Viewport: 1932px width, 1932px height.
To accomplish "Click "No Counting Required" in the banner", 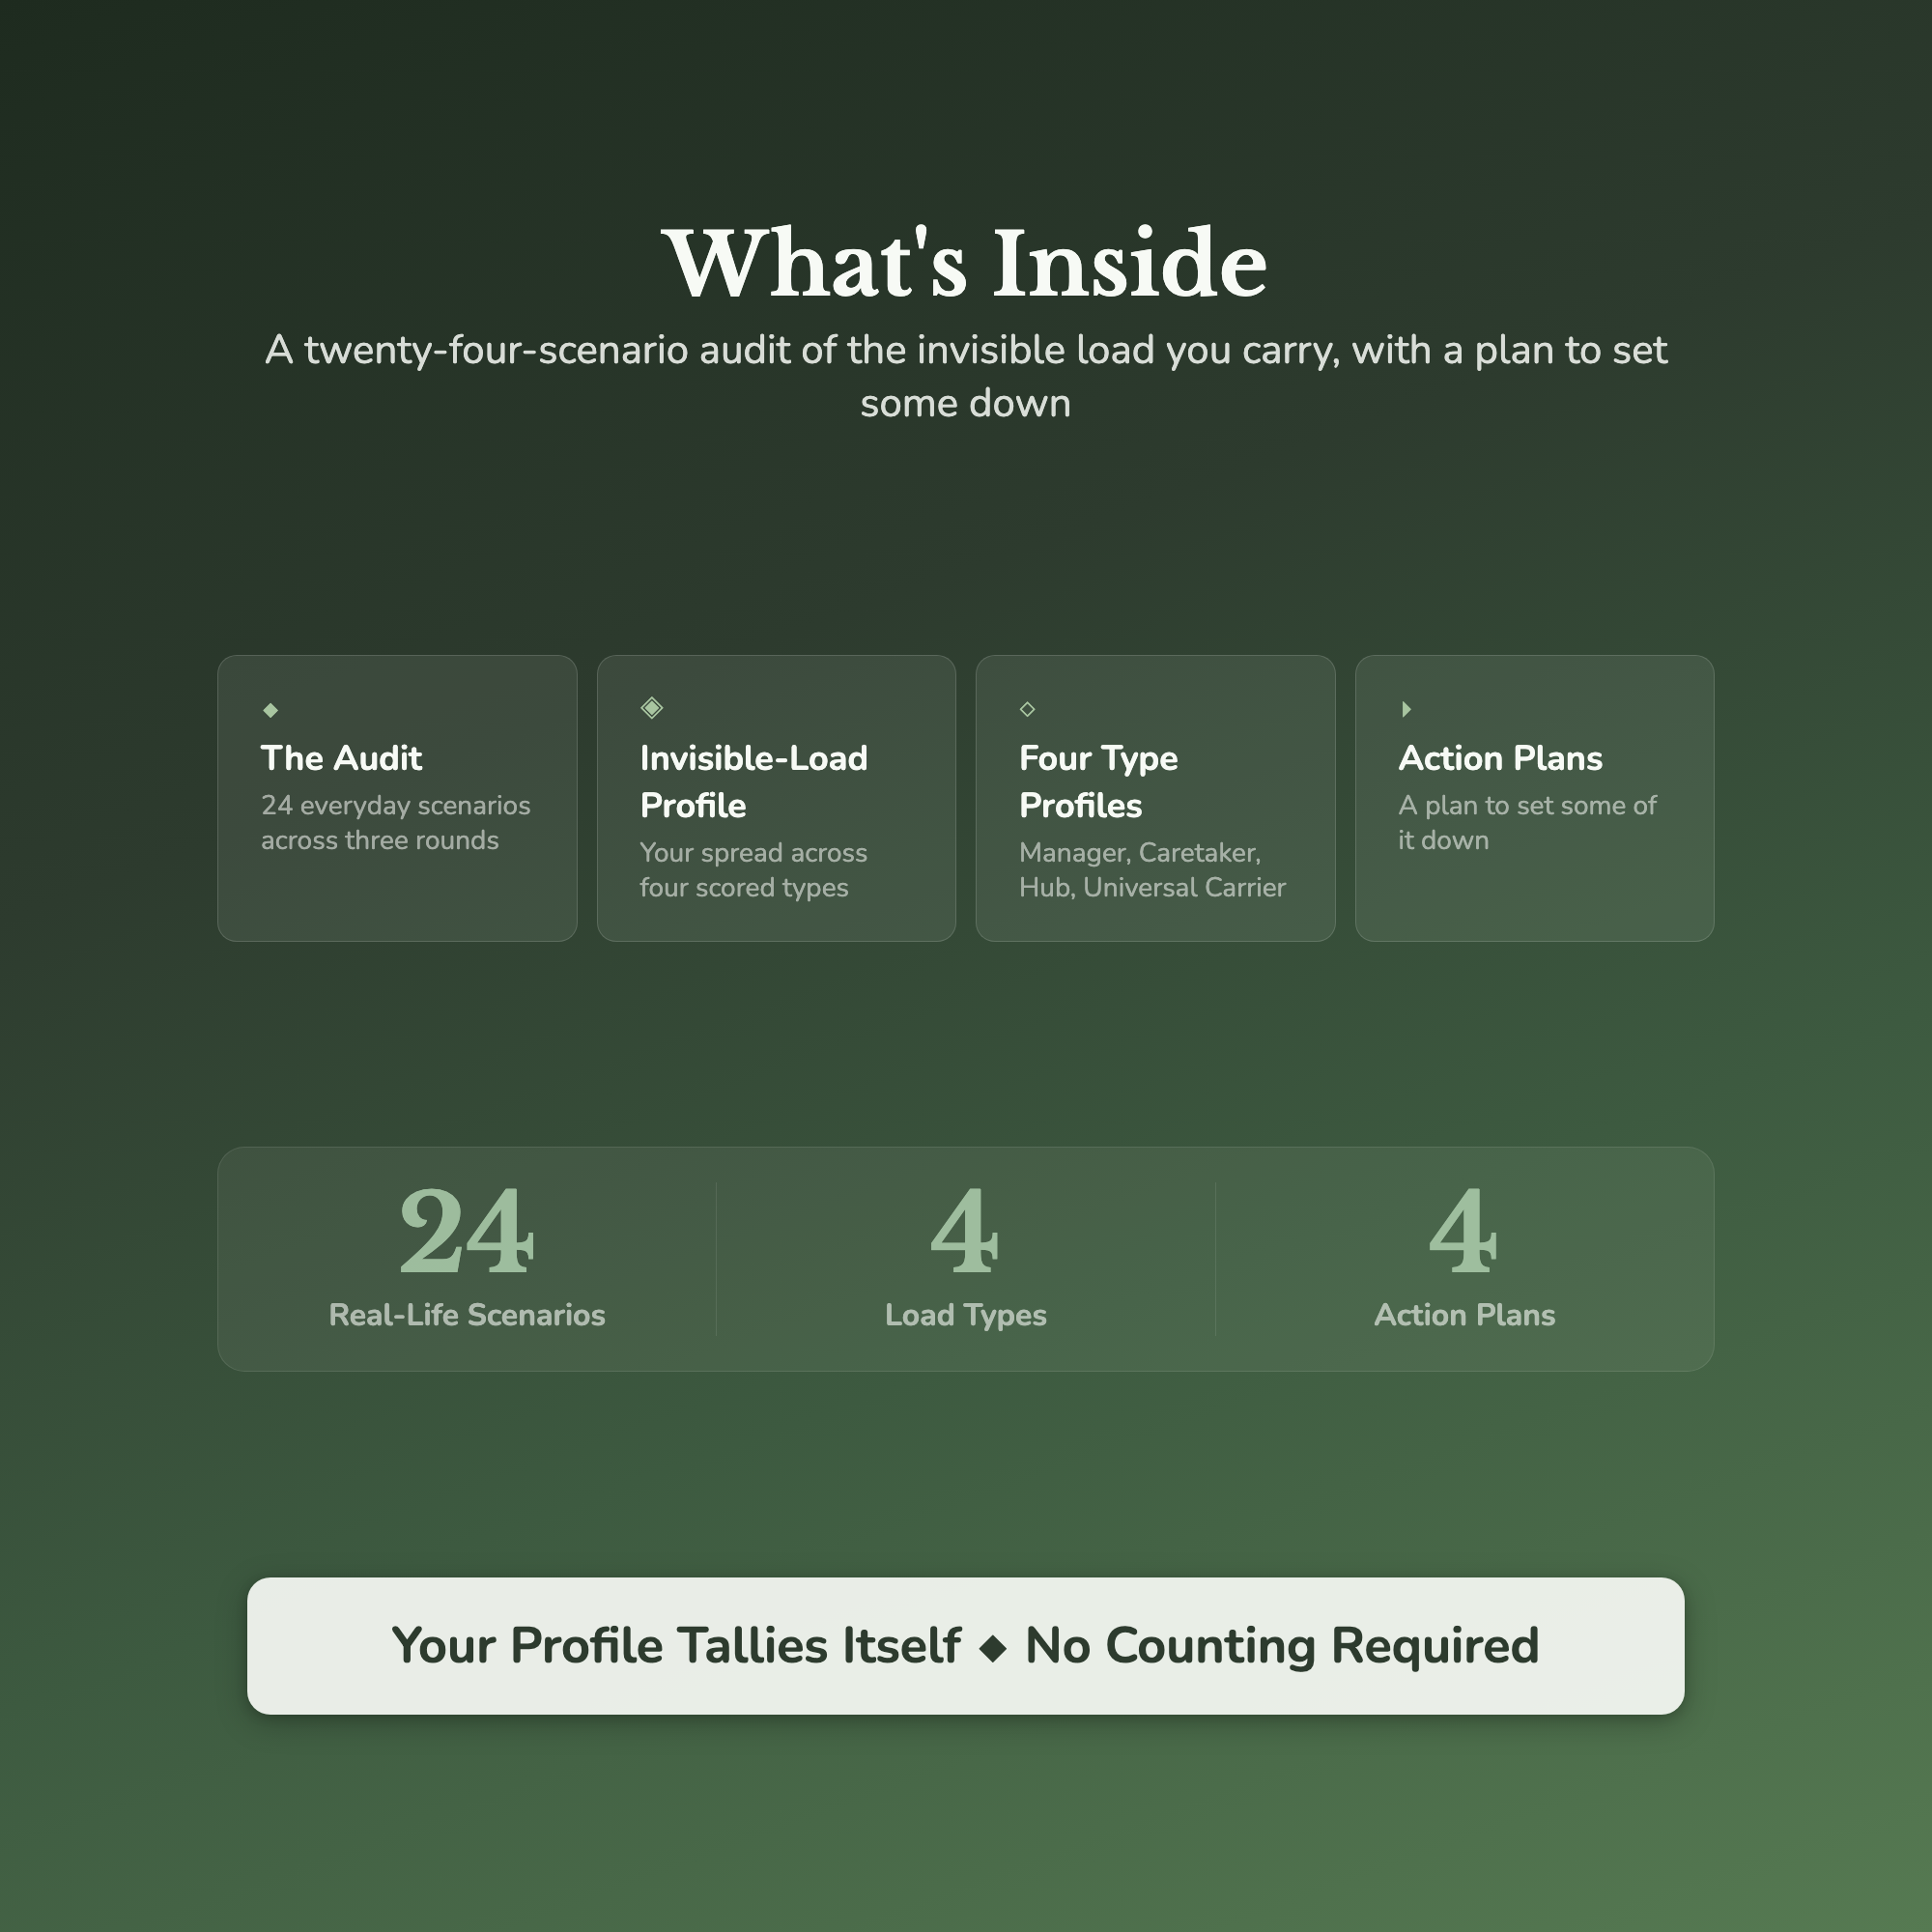I will tap(1282, 1647).
